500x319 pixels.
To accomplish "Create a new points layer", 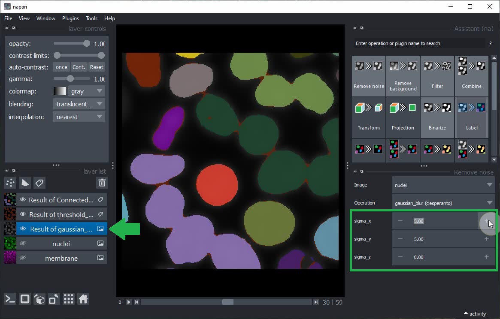I will point(10,183).
